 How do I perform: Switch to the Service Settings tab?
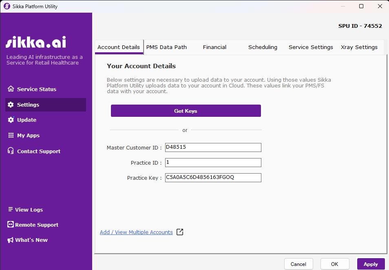[311, 47]
